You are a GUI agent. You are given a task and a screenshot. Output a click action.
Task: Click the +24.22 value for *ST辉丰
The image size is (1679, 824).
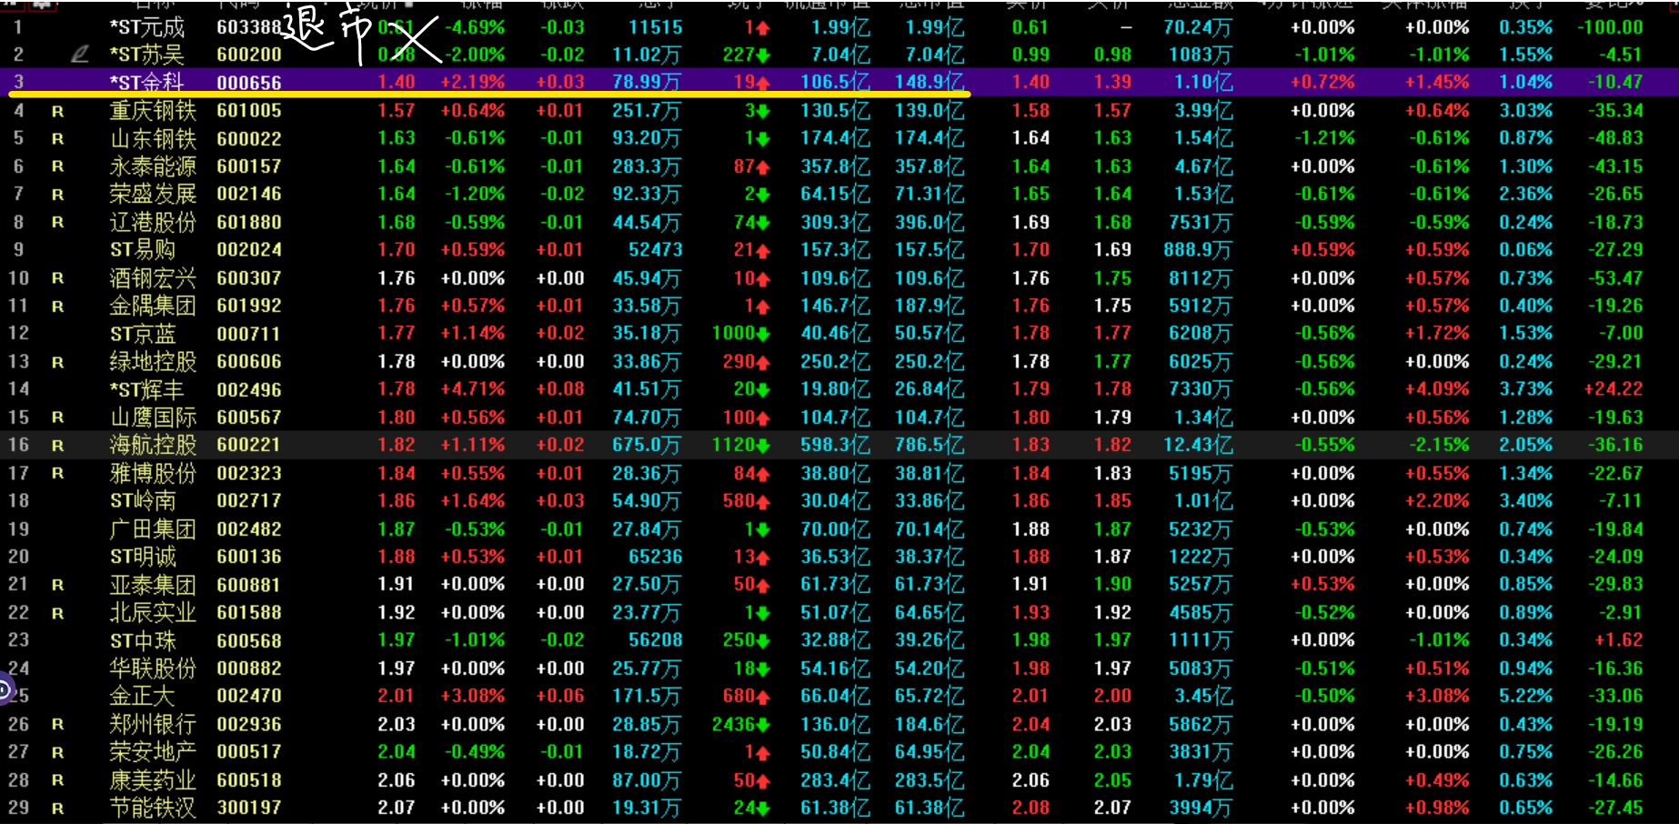coord(1614,389)
